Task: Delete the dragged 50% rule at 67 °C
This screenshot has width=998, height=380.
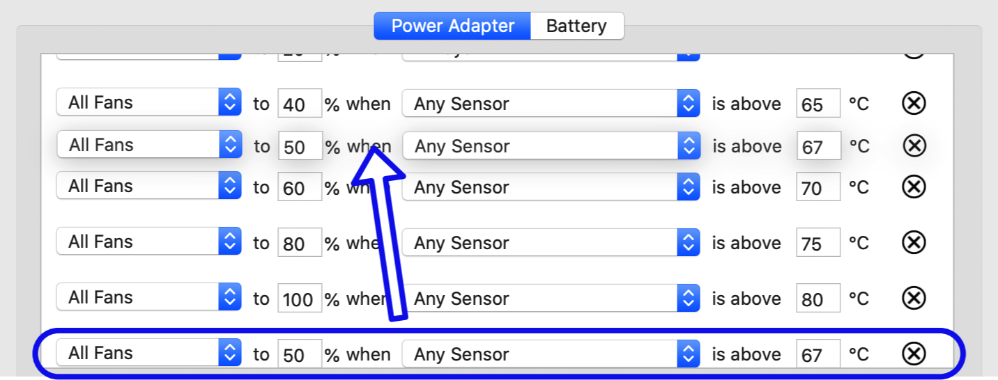Action: [914, 146]
